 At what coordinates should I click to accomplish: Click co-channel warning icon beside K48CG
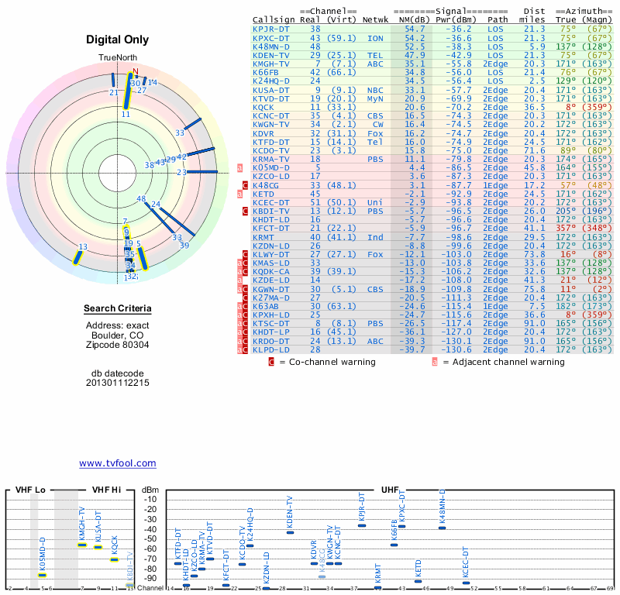[x=245, y=186]
